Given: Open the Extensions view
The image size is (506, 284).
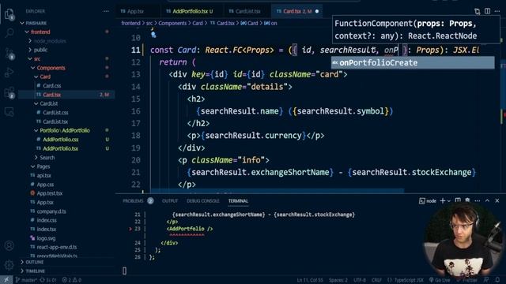Looking at the screenshot, I should [9, 93].
